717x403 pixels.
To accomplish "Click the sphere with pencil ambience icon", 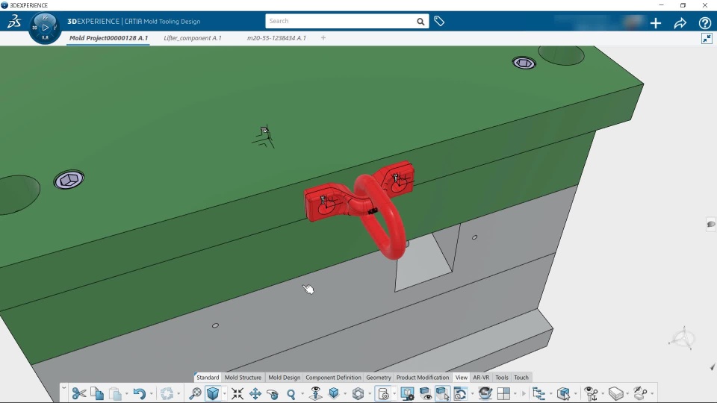I will click(x=485, y=393).
